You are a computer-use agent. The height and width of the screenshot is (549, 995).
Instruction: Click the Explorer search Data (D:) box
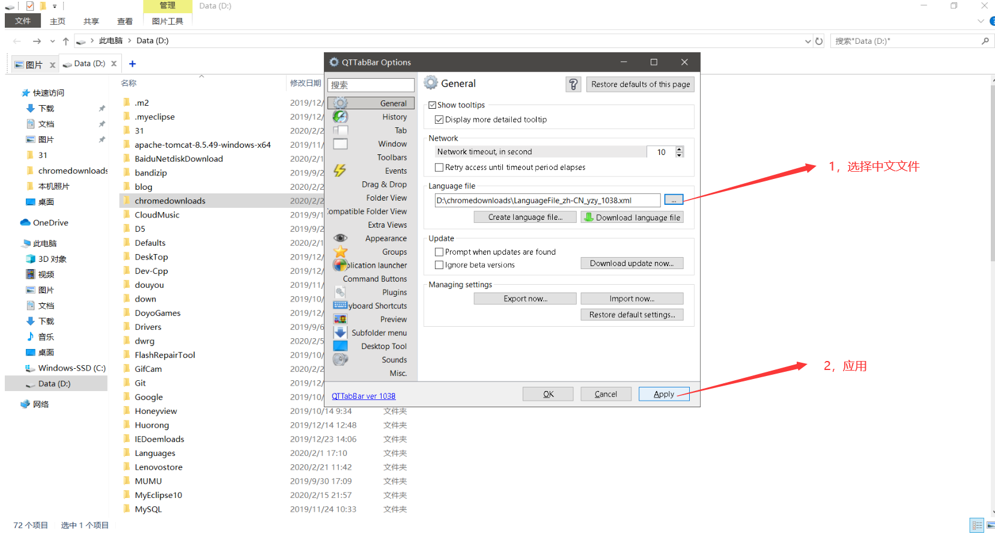tap(907, 41)
